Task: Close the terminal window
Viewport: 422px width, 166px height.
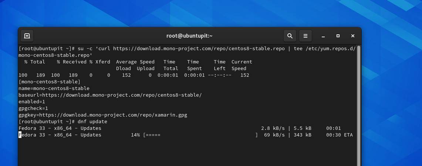Action: 353,36
